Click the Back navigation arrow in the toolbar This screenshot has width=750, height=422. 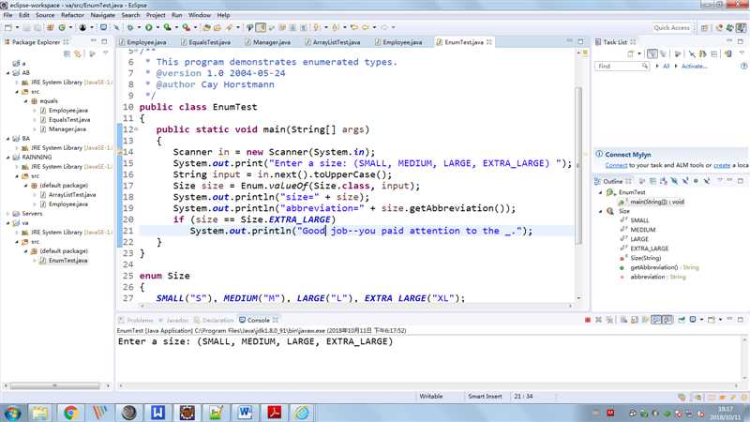366,27
